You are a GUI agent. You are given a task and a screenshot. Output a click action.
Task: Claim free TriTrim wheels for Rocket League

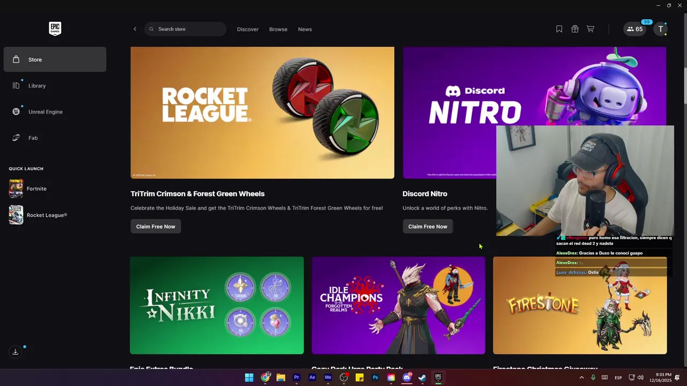pyautogui.click(x=156, y=226)
